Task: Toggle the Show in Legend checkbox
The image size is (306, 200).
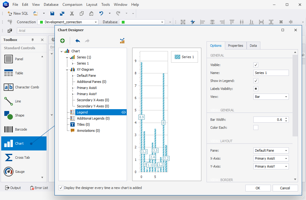Action: tap(256, 81)
